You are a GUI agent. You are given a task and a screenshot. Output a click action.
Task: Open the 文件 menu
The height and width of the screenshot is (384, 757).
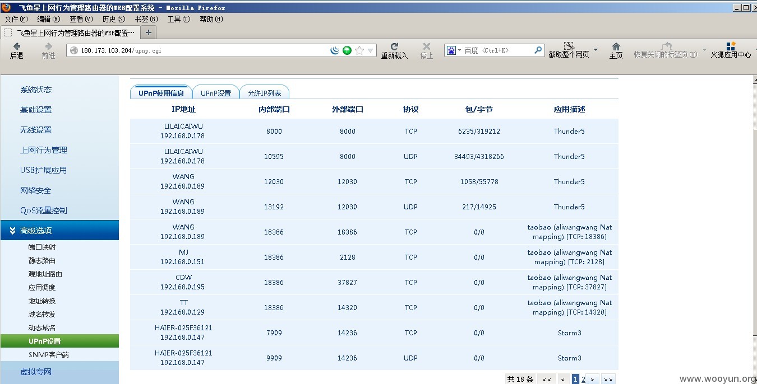(16, 19)
